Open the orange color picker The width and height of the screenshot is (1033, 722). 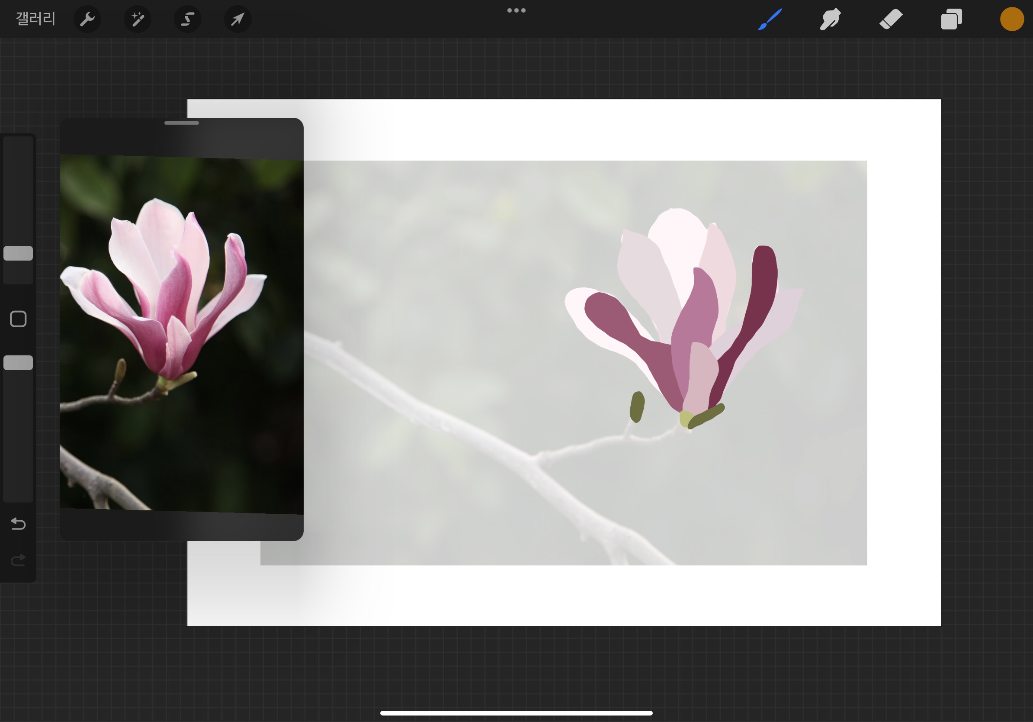(1012, 19)
